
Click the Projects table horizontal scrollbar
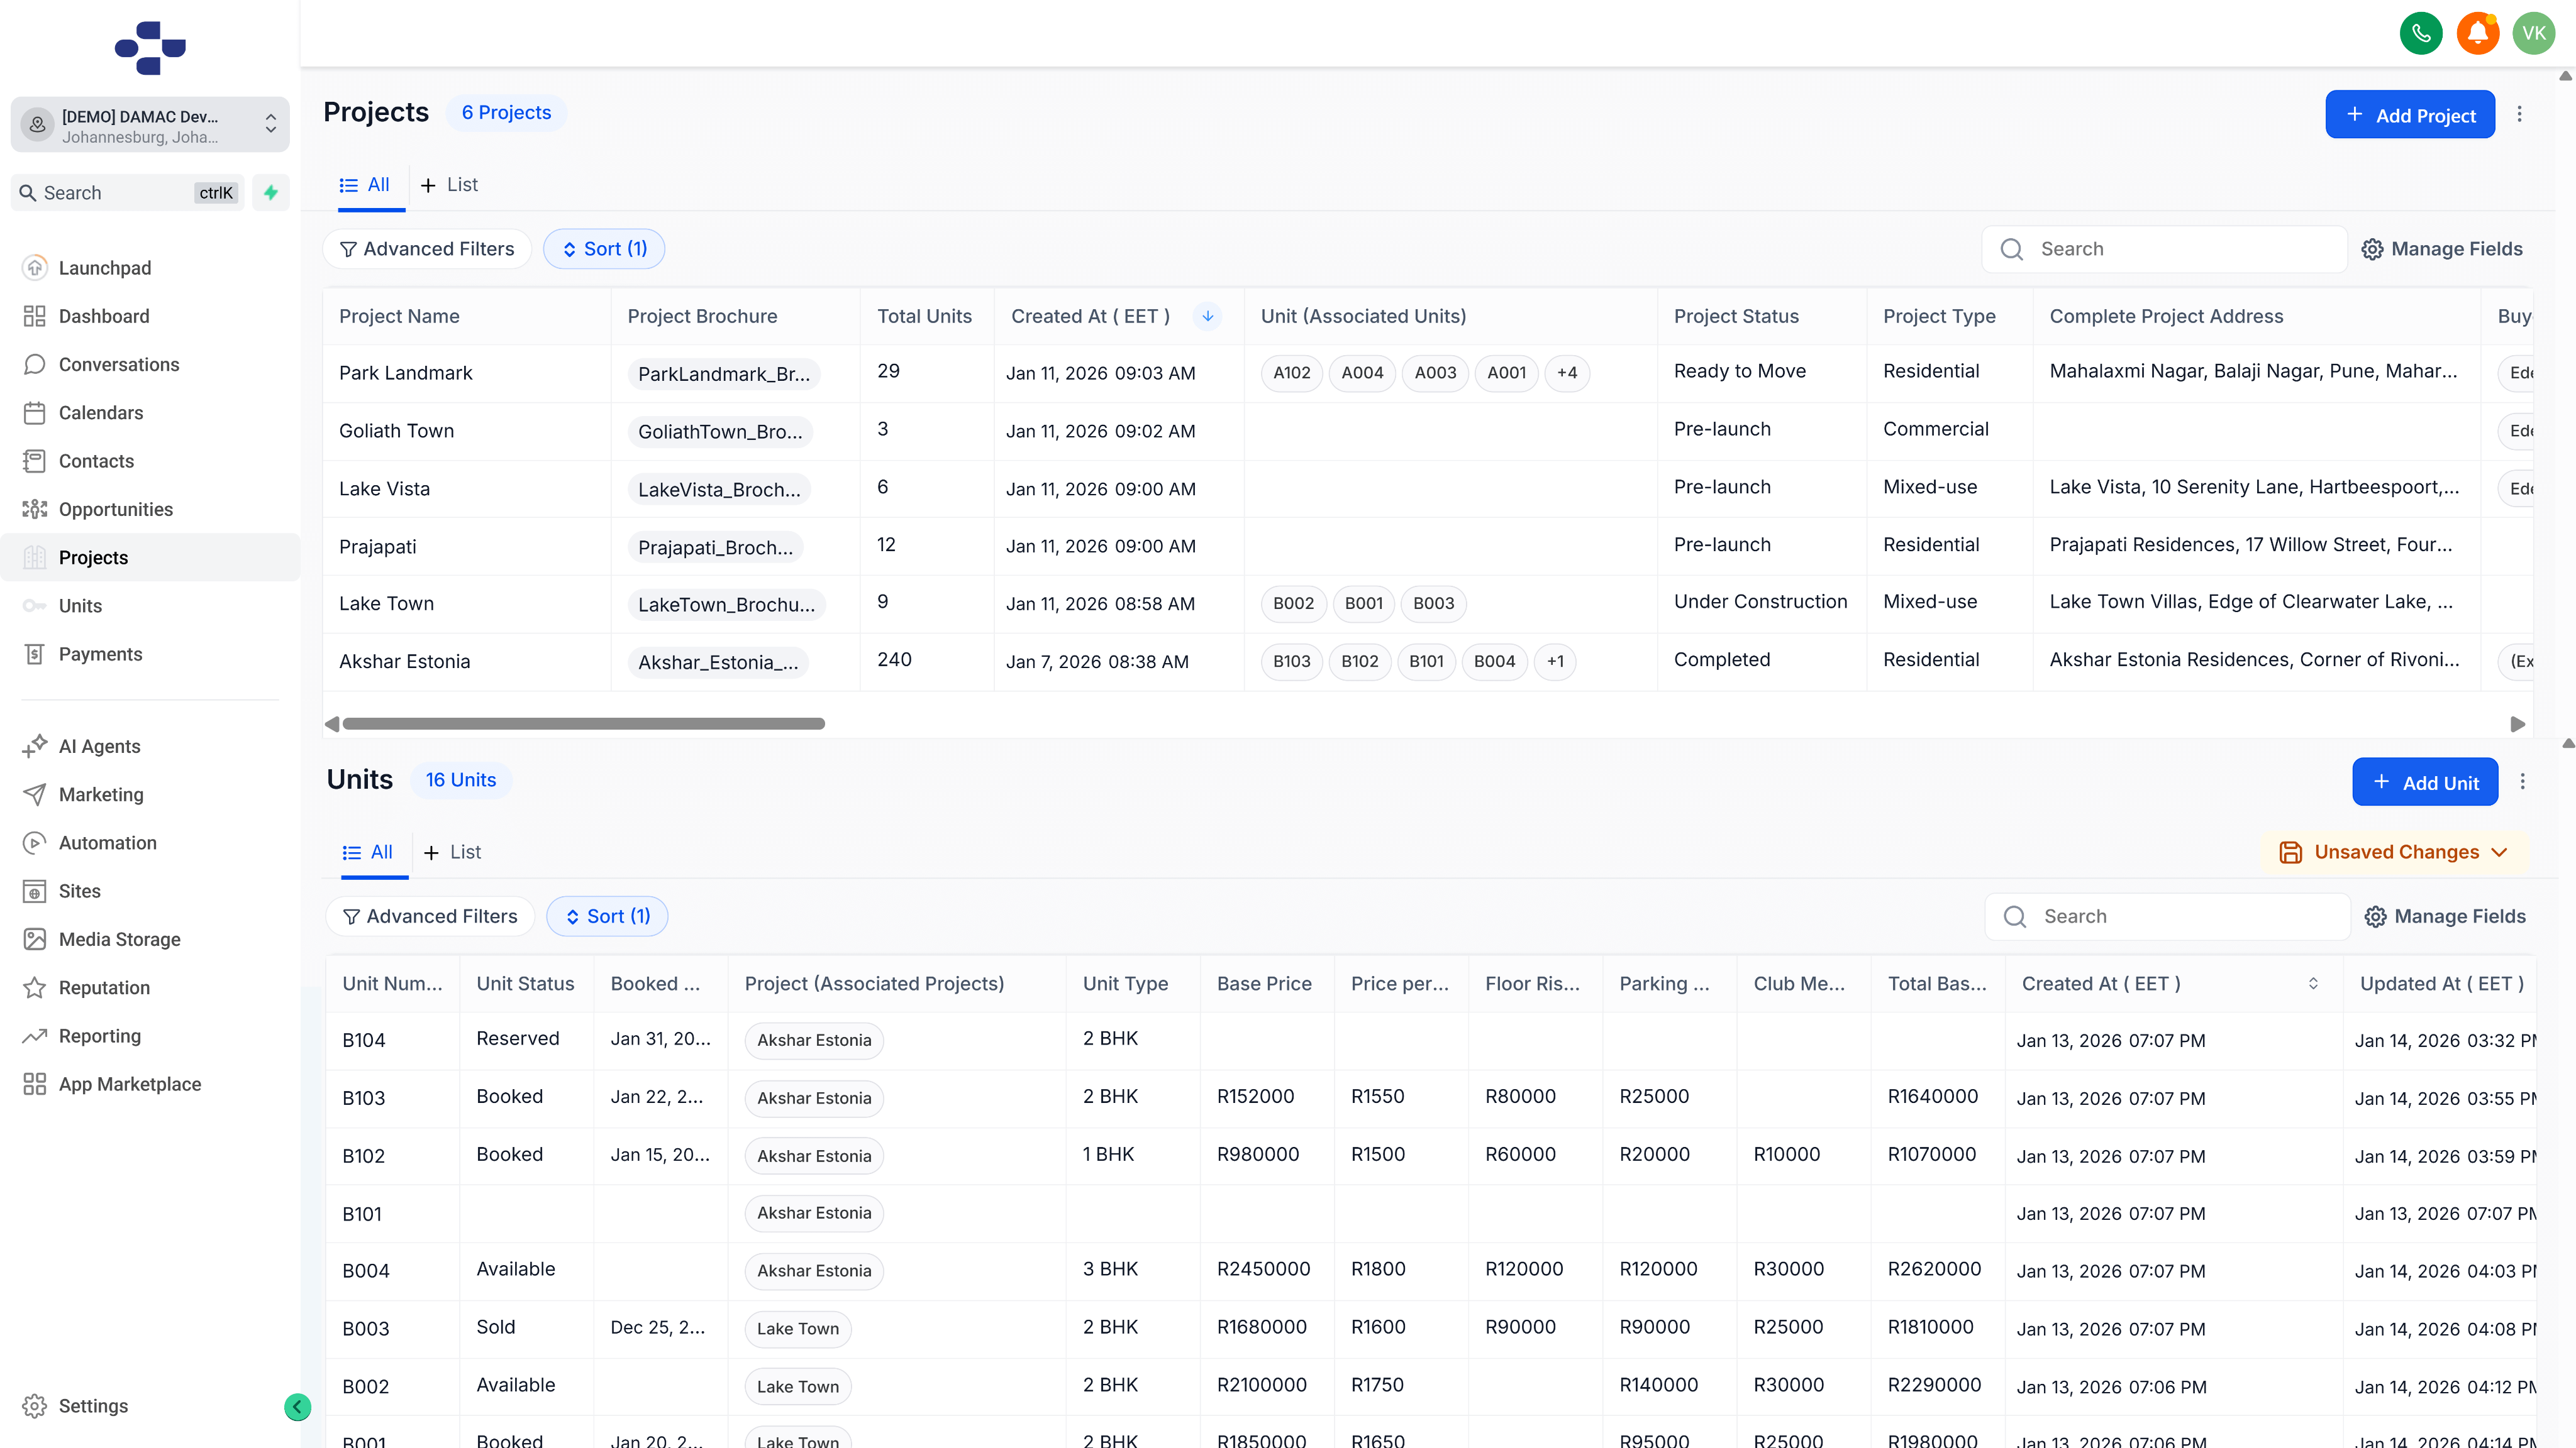click(583, 723)
